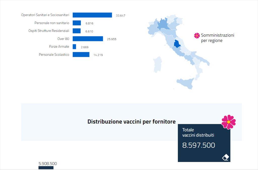Select the Personale Scolastico bar
This screenshot has height=170, width=258.
pyautogui.click(x=81, y=54)
